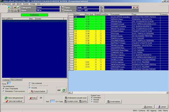
Task: Select Inverso under Esplodi Turno
Action: (92, 102)
